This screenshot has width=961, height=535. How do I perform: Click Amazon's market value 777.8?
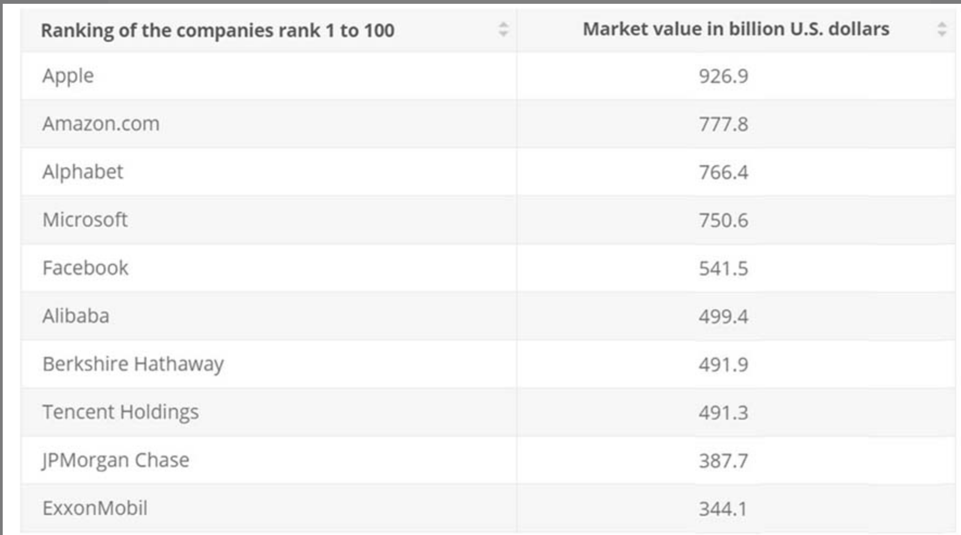click(723, 125)
